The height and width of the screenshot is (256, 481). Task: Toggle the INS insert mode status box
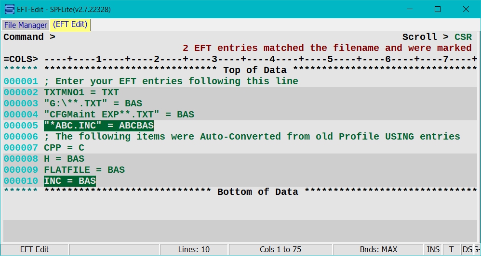tap(433, 250)
